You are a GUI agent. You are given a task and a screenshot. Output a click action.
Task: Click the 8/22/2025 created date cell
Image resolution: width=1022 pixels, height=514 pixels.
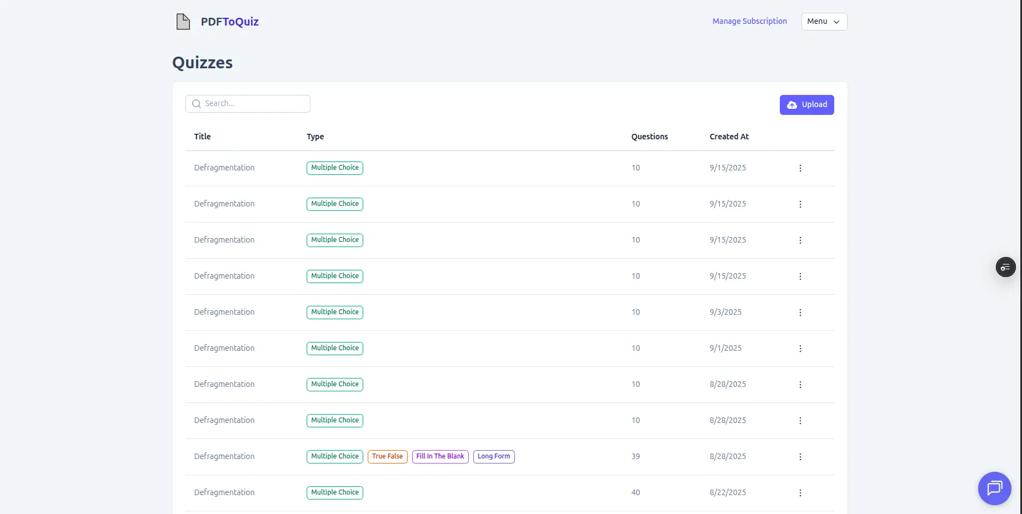[728, 493]
